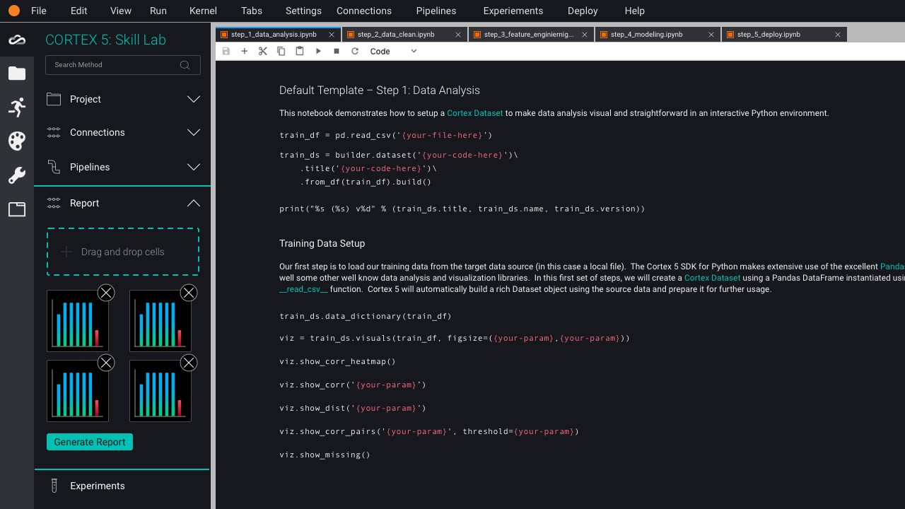Close the step_3_feature_enginiernig tab
Image resolution: width=905 pixels, height=509 pixels.
(585, 34)
